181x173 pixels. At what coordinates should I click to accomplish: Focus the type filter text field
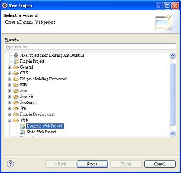click(x=90, y=47)
